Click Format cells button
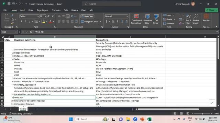The width and height of the screenshot is (220, 123). [169, 24]
